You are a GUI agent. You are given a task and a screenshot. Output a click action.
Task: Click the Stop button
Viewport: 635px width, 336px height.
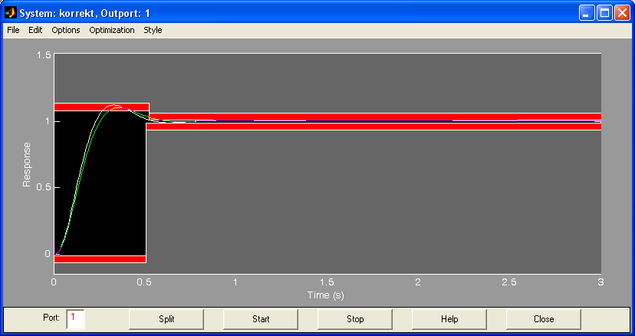[355, 319]
